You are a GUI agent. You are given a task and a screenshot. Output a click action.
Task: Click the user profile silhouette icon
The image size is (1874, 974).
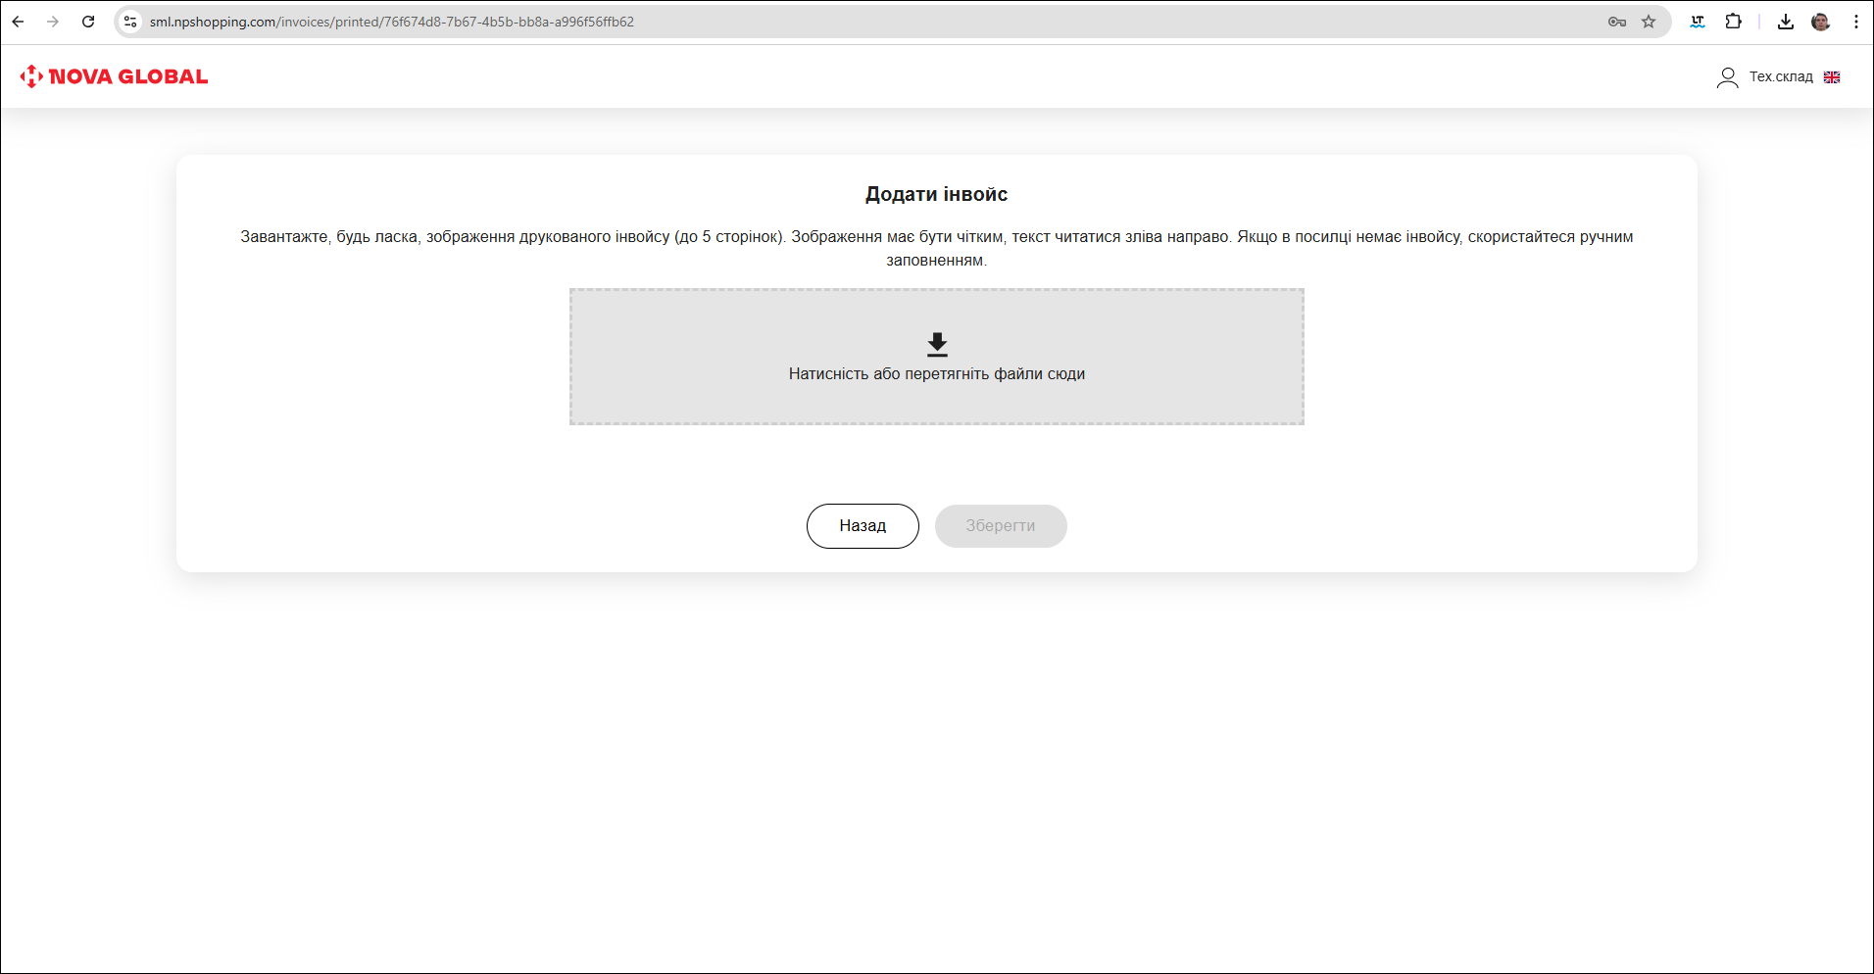point(1727,77)
